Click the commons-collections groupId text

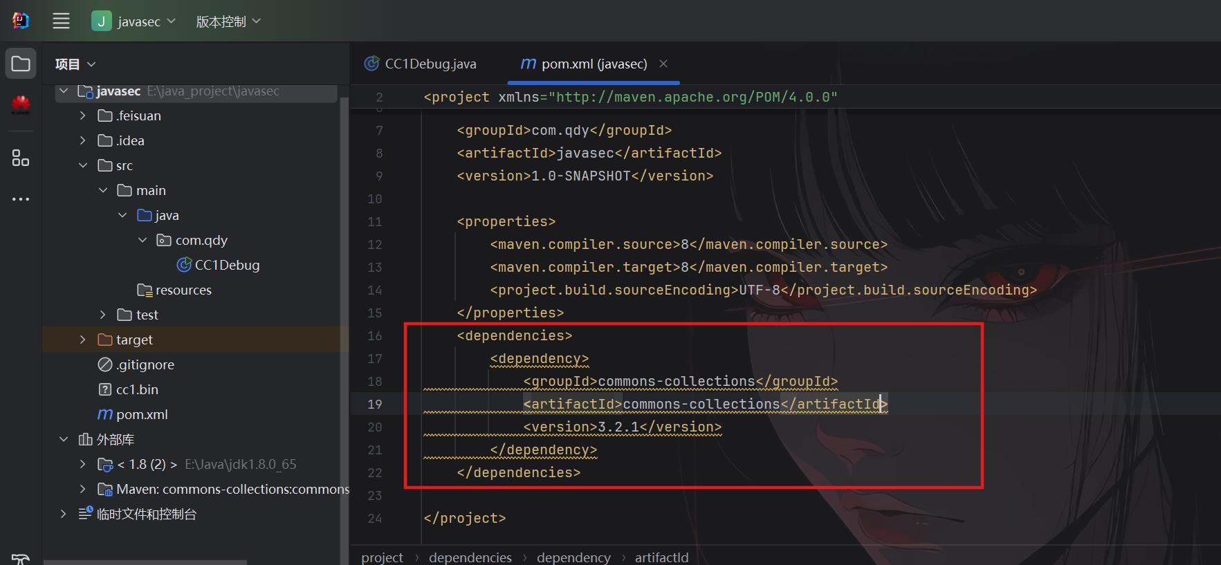[677, 381]
